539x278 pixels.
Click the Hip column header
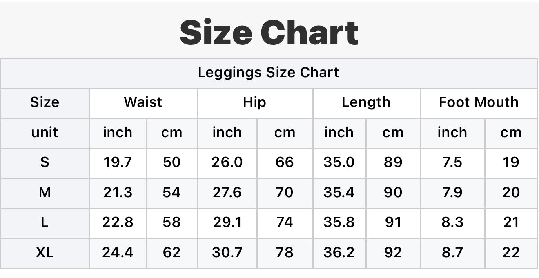[255, 102]
